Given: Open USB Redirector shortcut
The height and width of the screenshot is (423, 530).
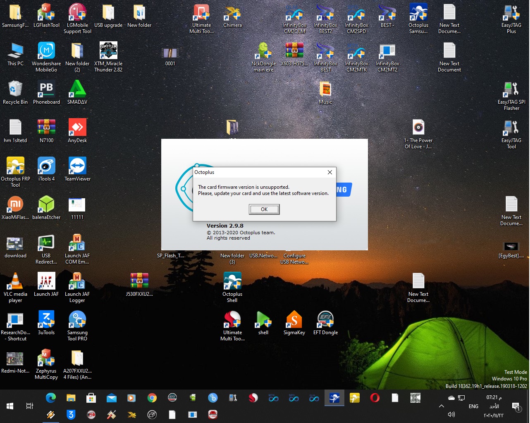Looking at the screenshot, I should (x=46, y=250).
